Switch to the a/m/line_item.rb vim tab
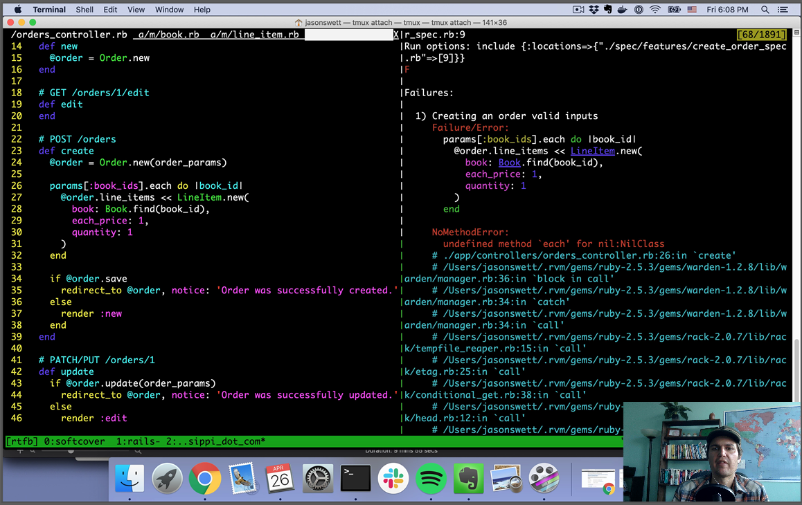Viewport: 802px width, 505px height. point(254,35)
